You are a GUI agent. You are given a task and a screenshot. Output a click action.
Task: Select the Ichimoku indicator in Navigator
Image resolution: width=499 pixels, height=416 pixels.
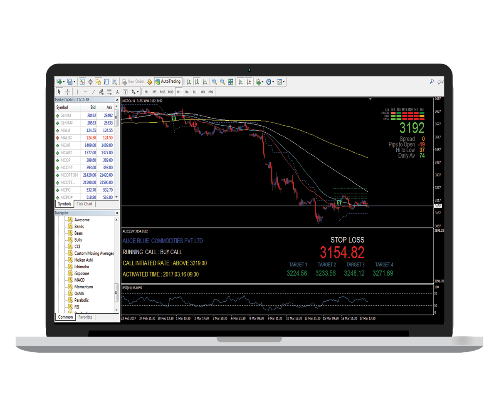click(x=82, y=267)
